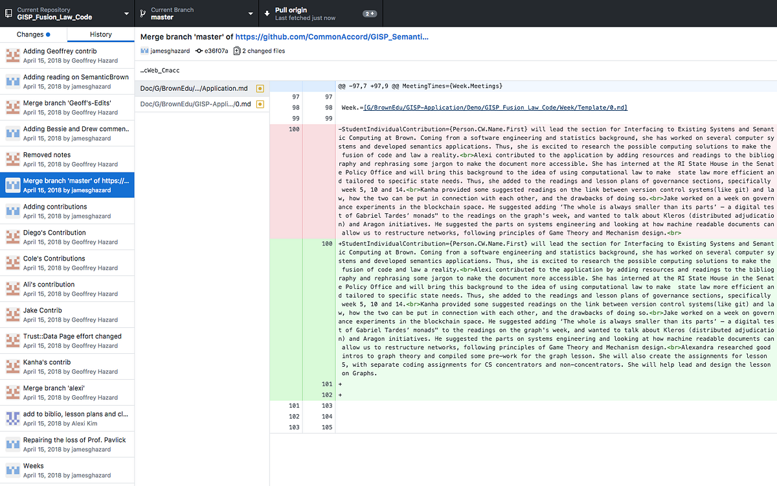Viewport: 777px width, 486px height.
Task: Open the Current Repository dropdown
Action: pyautogui.click(x=65, y=13)
